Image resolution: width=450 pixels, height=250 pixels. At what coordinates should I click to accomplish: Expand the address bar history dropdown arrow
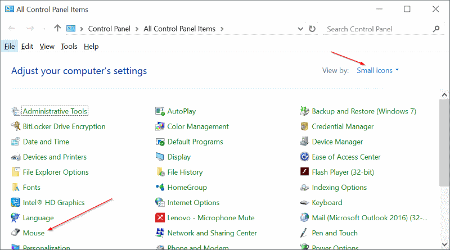pyautogui.click(x=300, y=29)
